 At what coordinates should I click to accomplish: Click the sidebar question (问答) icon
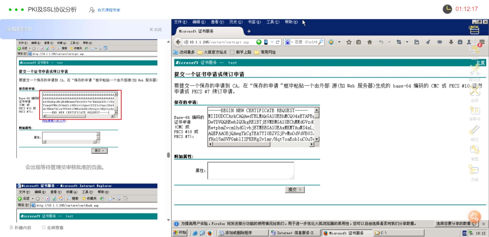[474, 170]
